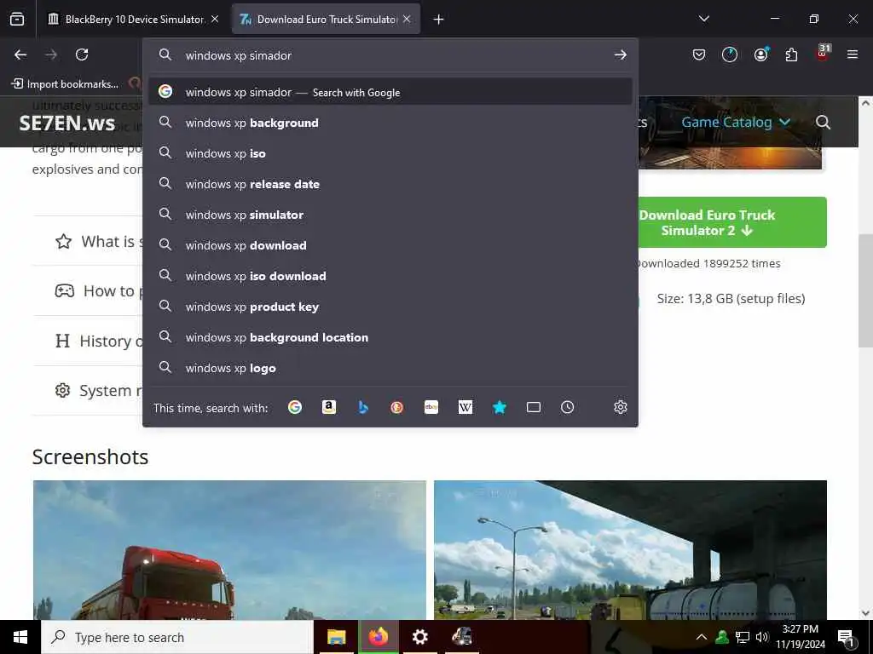Click the taskbar clock showing 3:27 PM

tap(800, 637)
